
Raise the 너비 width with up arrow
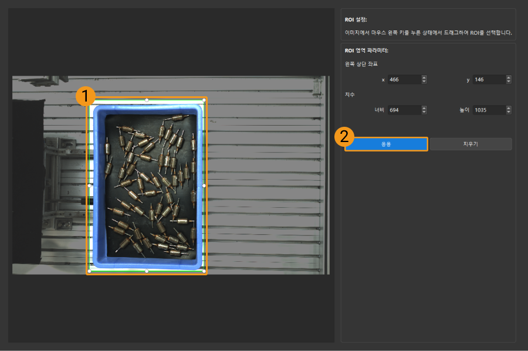pyautogui.click(x=424, y=108)
